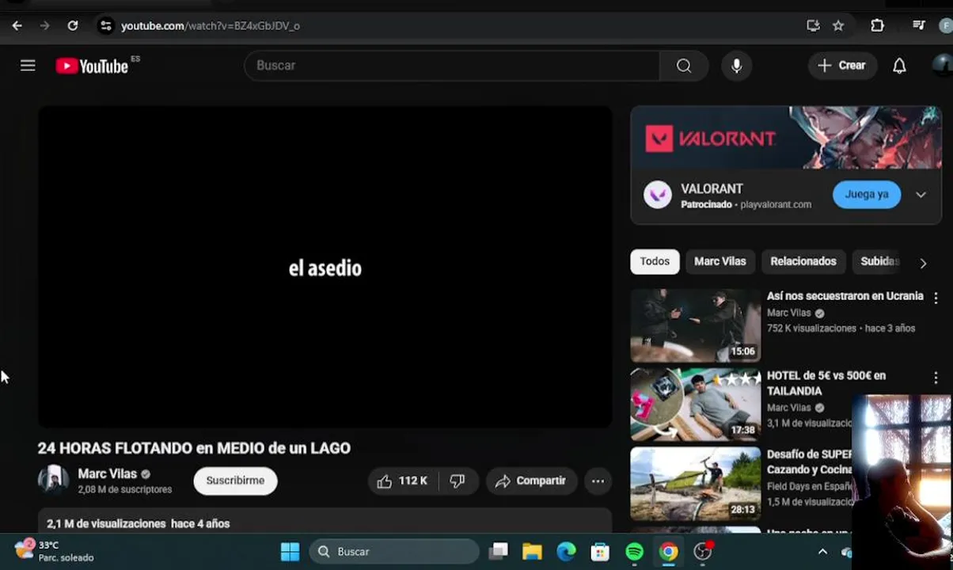Open thumbnail of Así nos secuestraron en Ucrania

[x=696, y=325]
